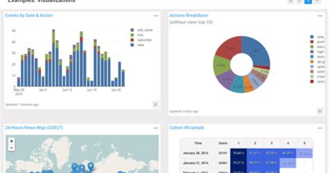329x173 pixels.
Task: Click the 'Updated: 4 days ago' text
Action: (184, 111)
